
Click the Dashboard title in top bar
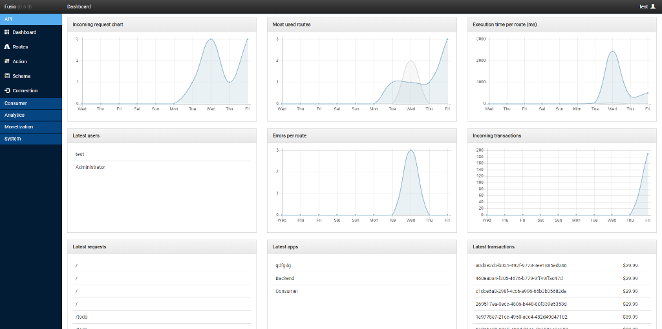click(78, 6)
